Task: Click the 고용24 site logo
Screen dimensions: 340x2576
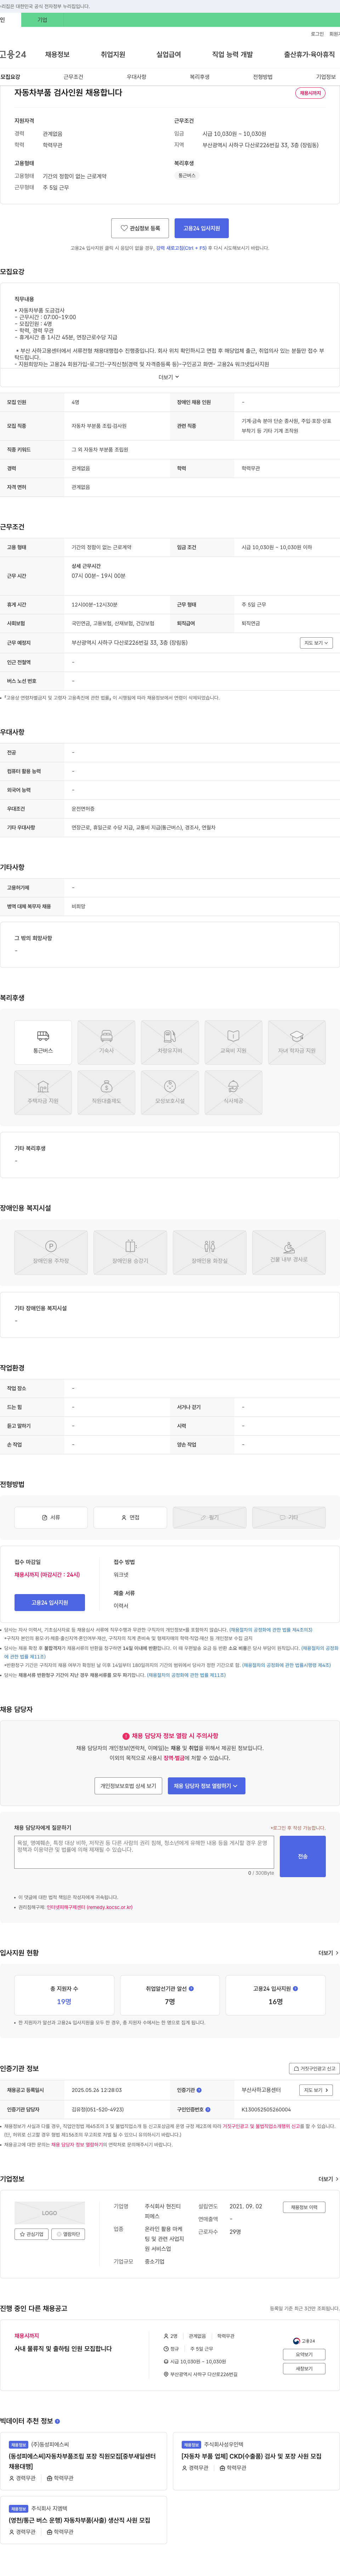Action: tap(13, 54)
